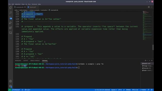Click the feedback icon in status bar
The height and width of the screenshot is (91, 162).
(149, 90)
